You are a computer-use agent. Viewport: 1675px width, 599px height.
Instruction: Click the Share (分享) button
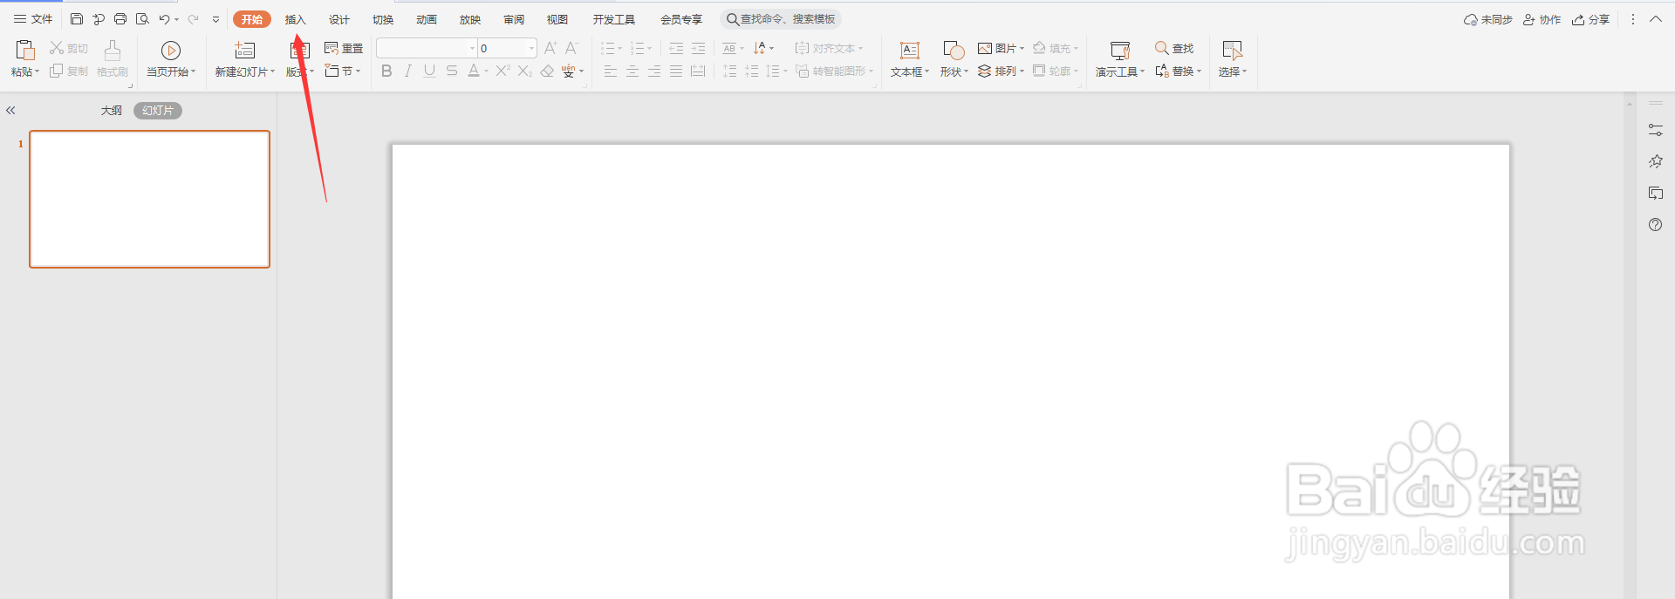pyautogui.click(x=1590, y=19)
